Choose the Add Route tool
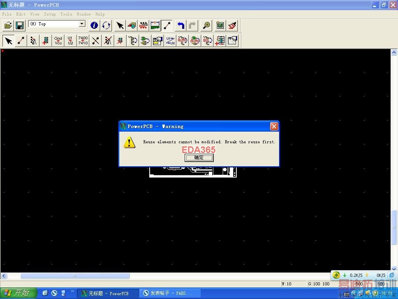Viewport: 398px width, 299px height. (33, 40)
